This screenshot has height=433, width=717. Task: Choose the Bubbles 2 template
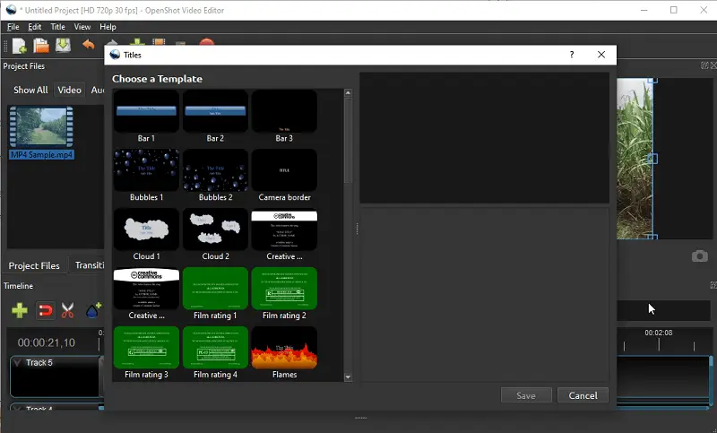(x=215, y=176)
